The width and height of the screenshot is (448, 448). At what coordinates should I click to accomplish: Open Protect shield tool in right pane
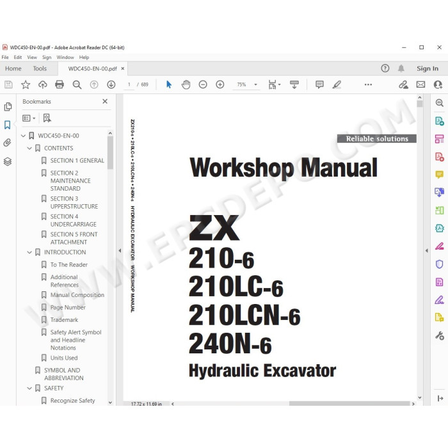click(439, 264)
